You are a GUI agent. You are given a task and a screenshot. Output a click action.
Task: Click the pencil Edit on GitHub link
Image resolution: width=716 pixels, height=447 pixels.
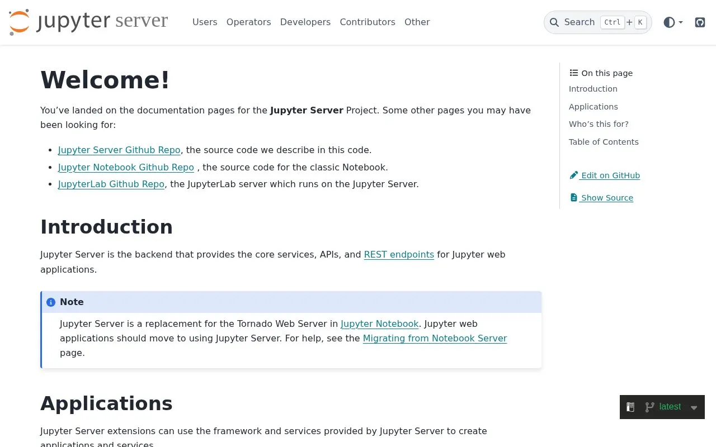[x=605, y=175]
